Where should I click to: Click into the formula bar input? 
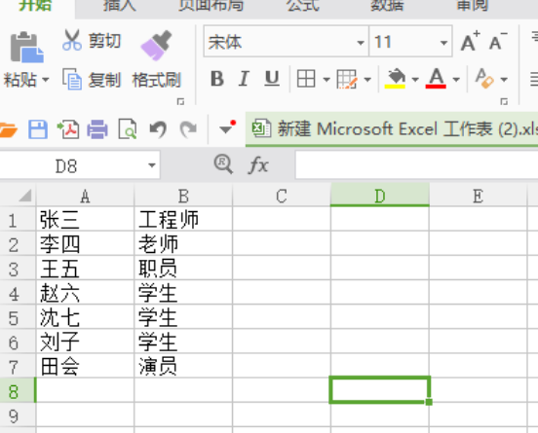point(416,165)
